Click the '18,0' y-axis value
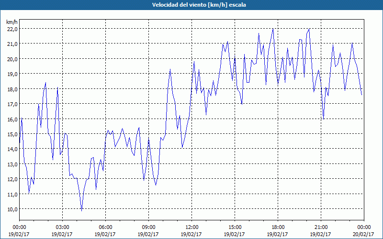 coord(12,89)
